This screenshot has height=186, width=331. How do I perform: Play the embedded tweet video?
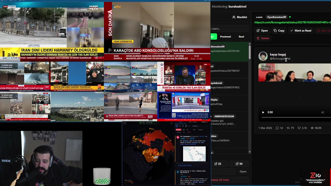[263, 112]
